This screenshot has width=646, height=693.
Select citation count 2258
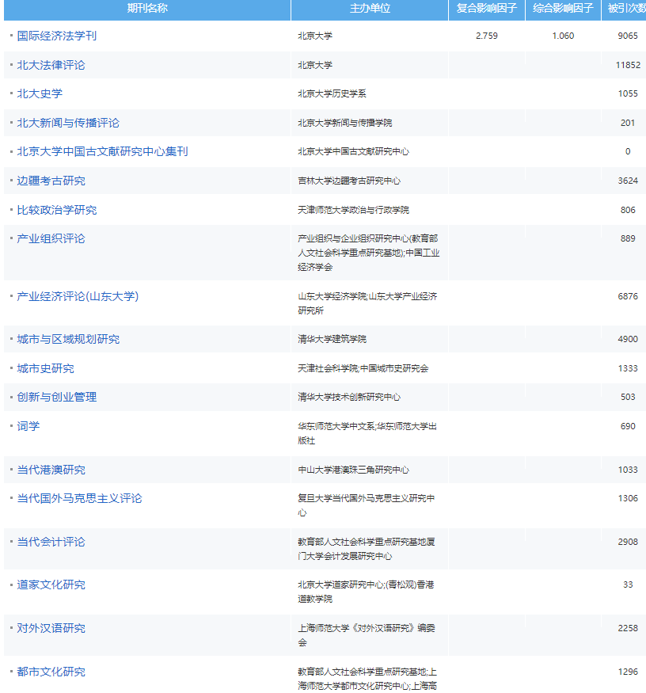point(628,628)
